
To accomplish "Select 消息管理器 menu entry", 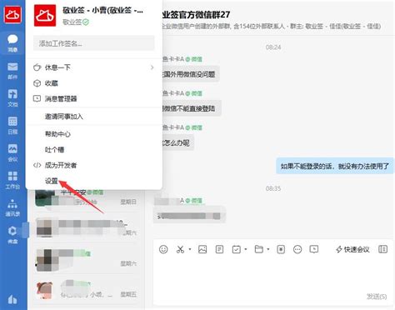I will [x=93, y=98].
